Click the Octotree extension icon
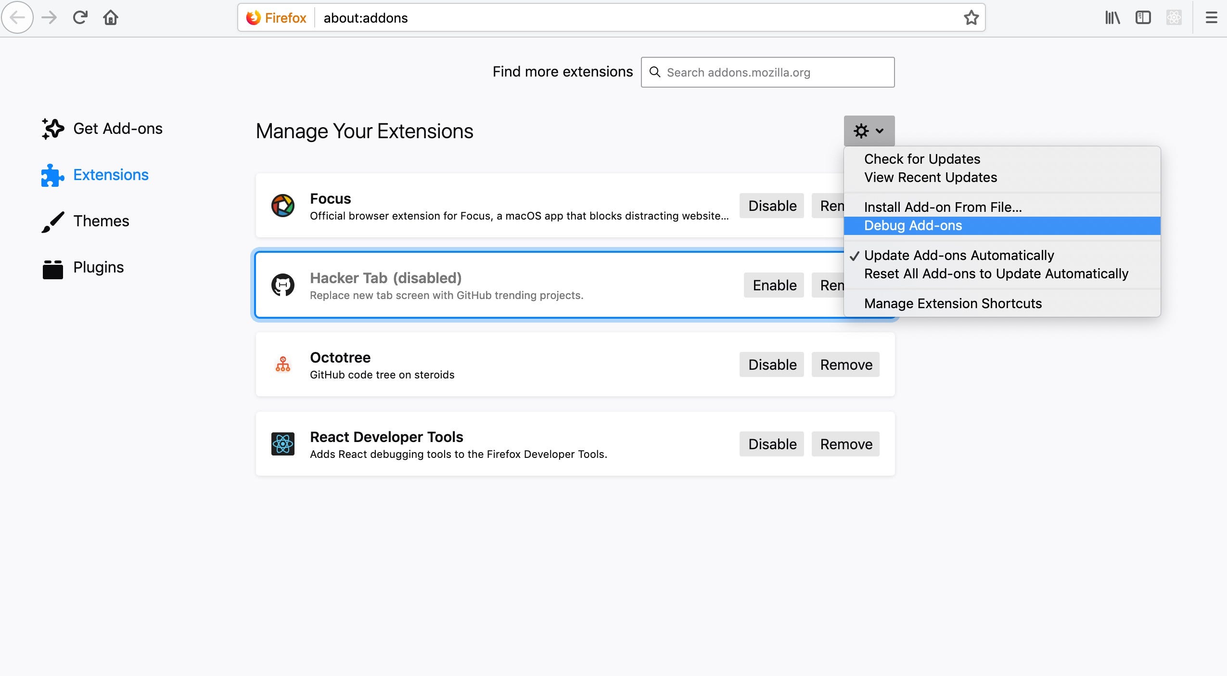Image resolution: width=1227 pixels, height=676 pixels. [x=283, y=364]
